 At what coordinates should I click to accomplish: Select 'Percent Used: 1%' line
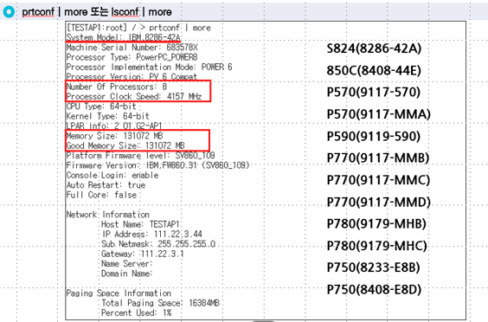pos(137,312)
